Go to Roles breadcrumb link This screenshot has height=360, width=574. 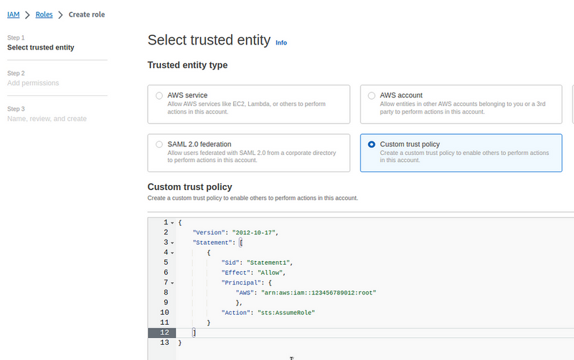coord(44,14)
